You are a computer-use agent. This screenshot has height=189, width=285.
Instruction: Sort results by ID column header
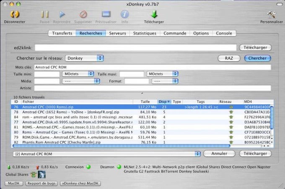(x=16, y=102)
